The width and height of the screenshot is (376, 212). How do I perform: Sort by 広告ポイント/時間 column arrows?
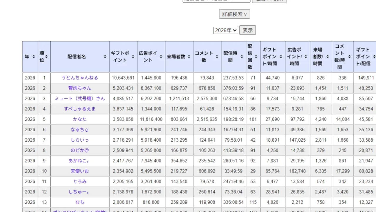(306, 57)
